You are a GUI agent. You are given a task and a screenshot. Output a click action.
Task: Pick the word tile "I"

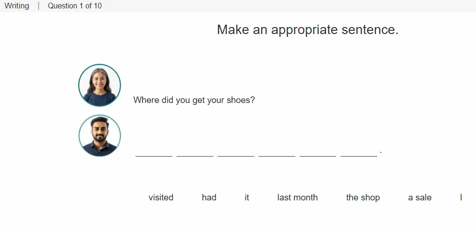pyautogui.click(x=461, y=198)
